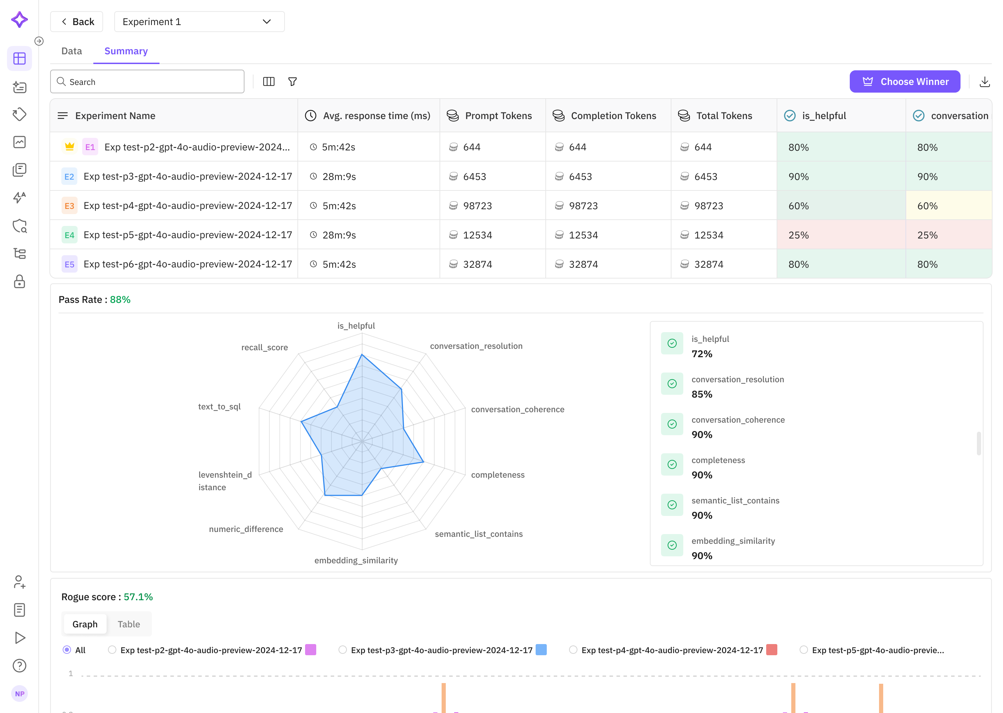
Task: Open Experiment Name column header menu
Action: coord(63,116)
